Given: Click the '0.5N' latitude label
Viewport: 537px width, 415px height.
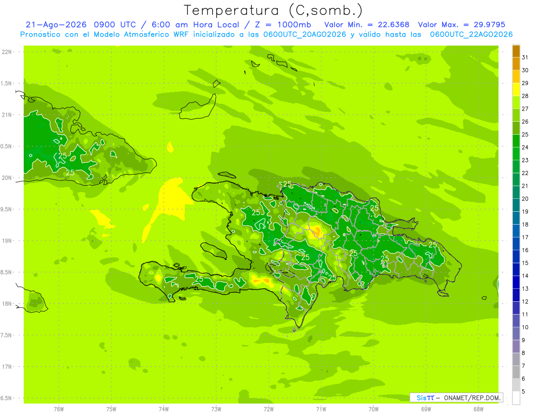Looking at the screenshot, I should pos(6,146).
